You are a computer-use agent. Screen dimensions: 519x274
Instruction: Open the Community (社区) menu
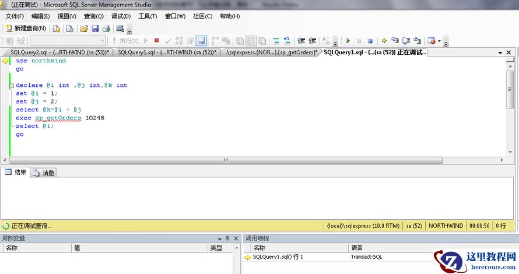tap(202, 16)
